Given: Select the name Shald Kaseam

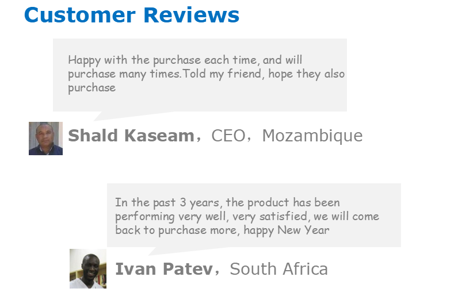Looking at the screenshot, I should [131, 136].
